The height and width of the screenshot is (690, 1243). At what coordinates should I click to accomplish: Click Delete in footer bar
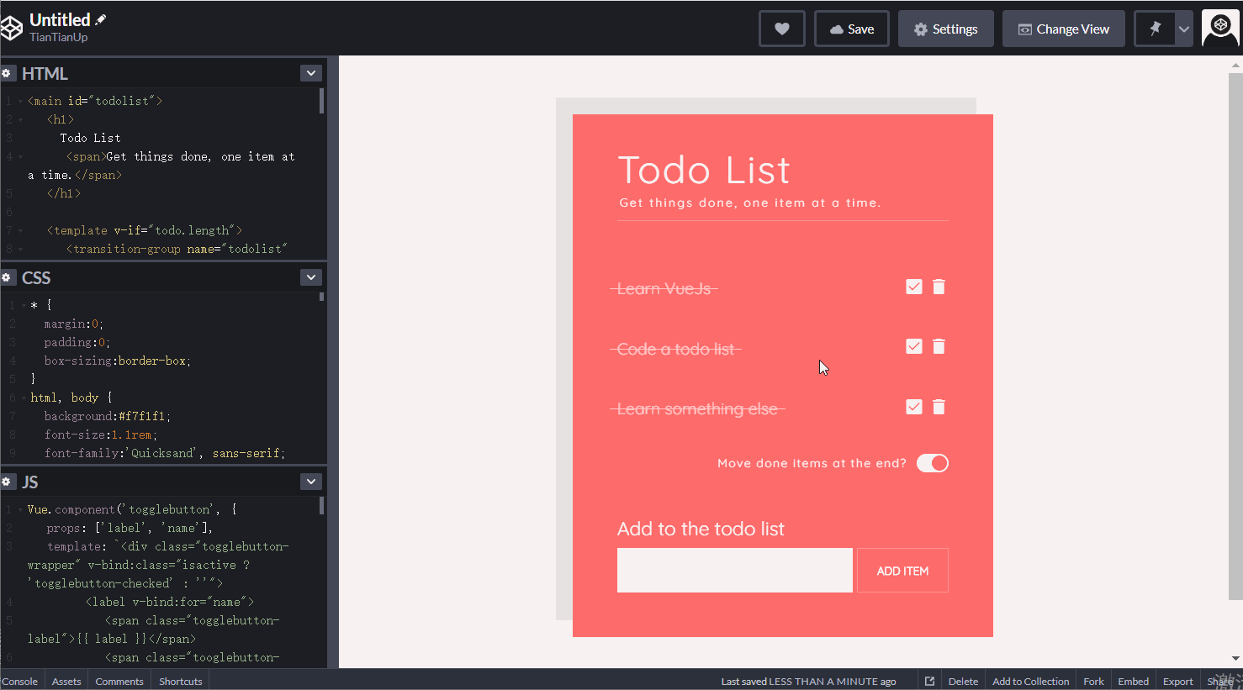[x=963, y=681]
